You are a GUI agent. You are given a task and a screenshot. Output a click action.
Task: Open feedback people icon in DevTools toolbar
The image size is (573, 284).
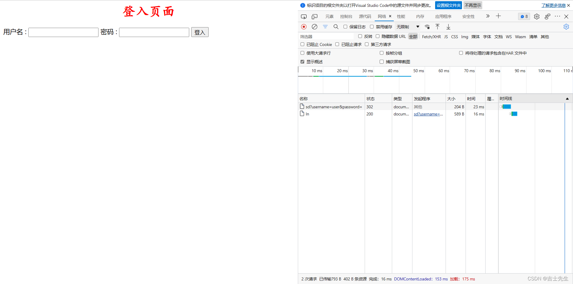click(x=547, y=17)
